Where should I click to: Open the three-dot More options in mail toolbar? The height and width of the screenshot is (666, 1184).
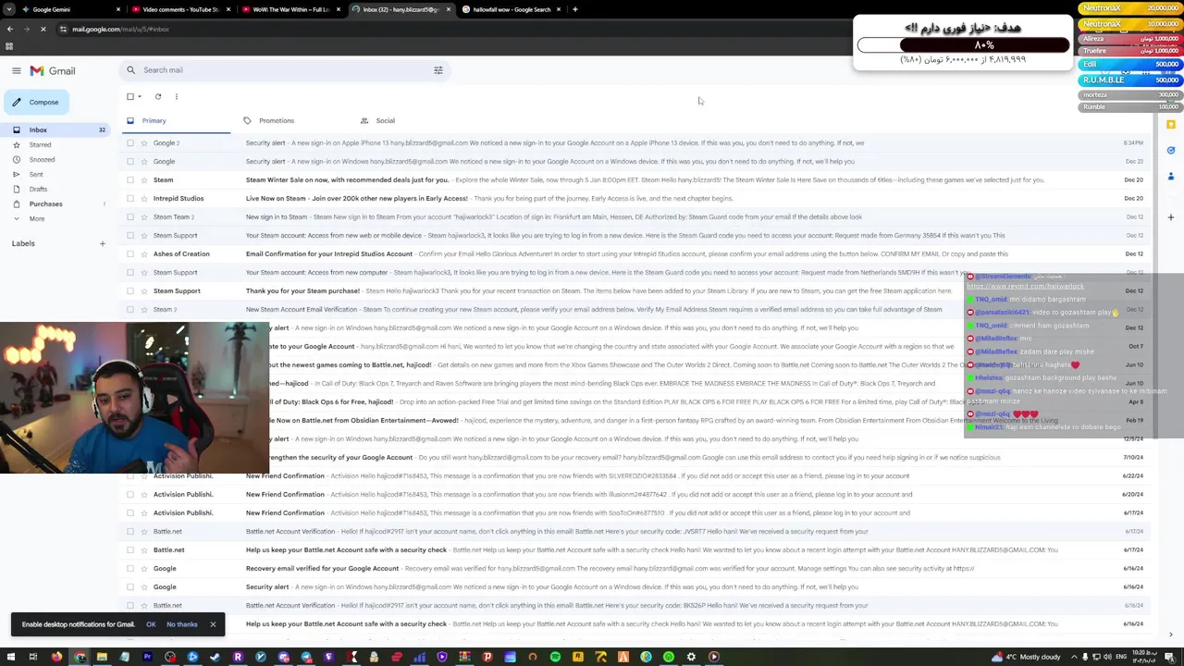click(177, 96)
